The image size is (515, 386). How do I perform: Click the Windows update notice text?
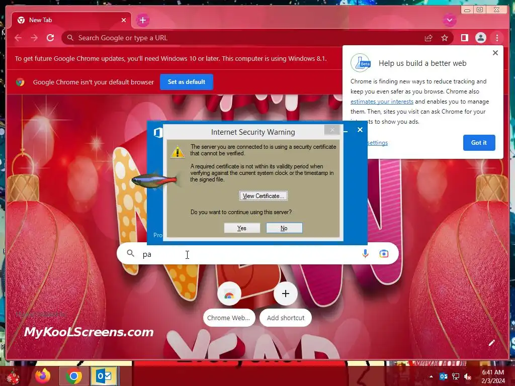[x=171, y=59]
